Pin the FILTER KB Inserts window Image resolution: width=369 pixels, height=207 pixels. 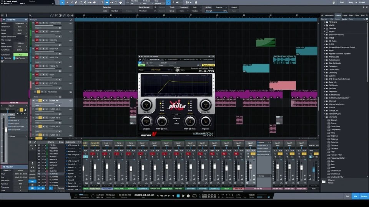click(209, 56)
